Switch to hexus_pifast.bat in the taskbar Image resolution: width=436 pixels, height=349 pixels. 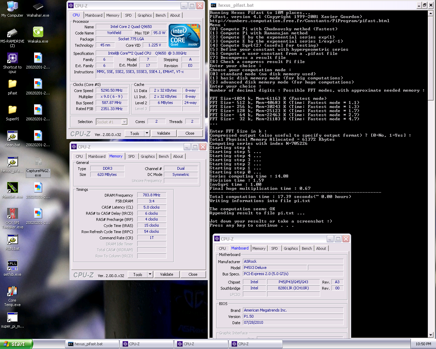[92, 344]
